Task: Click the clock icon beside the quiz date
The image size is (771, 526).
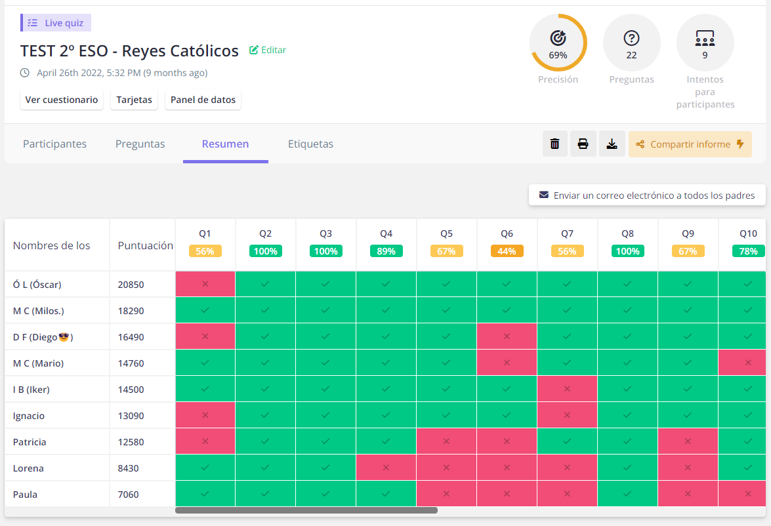Action: 24,73
